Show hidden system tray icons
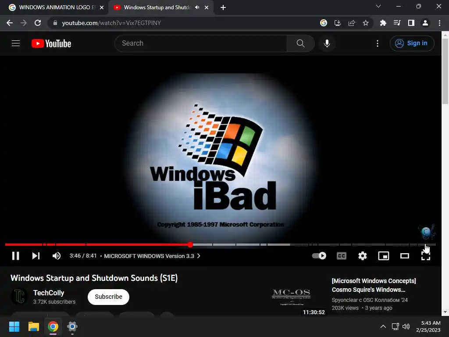The height and width of the screenshot is (337, 449). click(x=383, y=326)
